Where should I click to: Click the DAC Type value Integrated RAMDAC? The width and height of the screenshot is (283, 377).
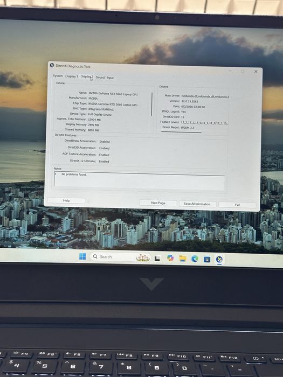pos(101,109)
